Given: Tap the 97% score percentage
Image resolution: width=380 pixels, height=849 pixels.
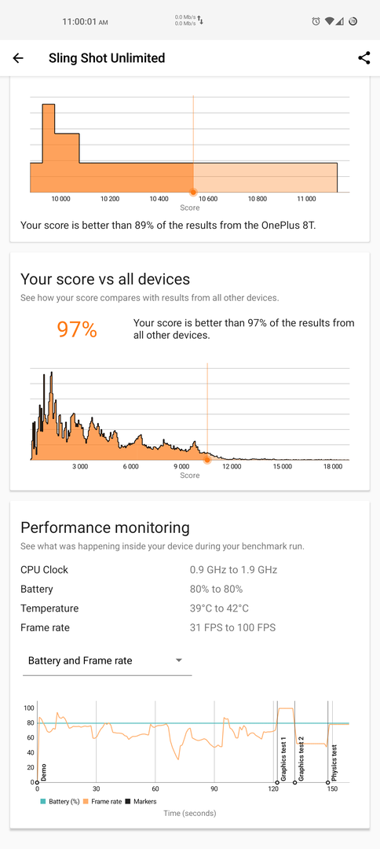Looking at the screenshot, I should (77, 329).
